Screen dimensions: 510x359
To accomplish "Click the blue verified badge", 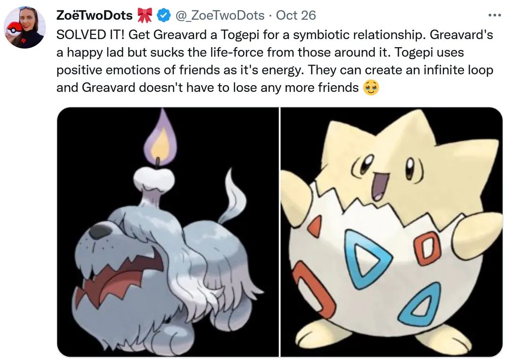I will click(x=164, y=15).
